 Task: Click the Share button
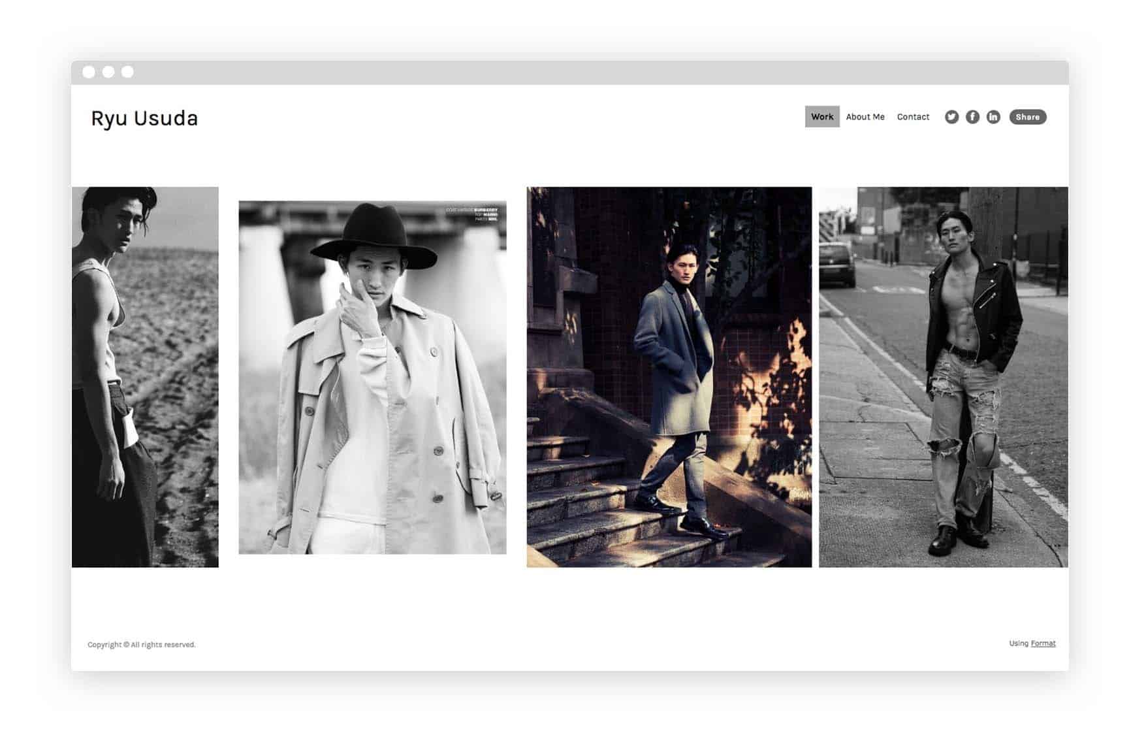coord(1027,117)
